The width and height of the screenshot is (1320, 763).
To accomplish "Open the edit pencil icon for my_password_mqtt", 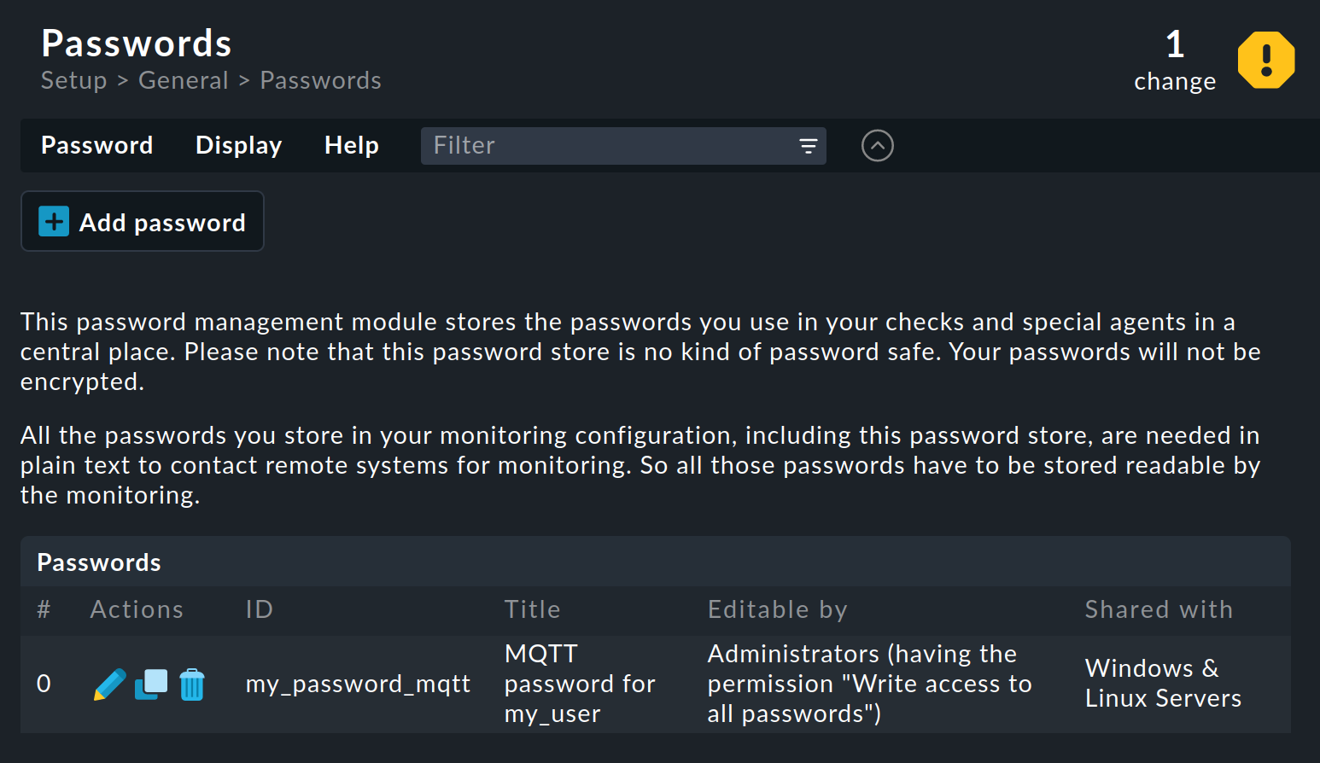I will (x=109, y=684).
